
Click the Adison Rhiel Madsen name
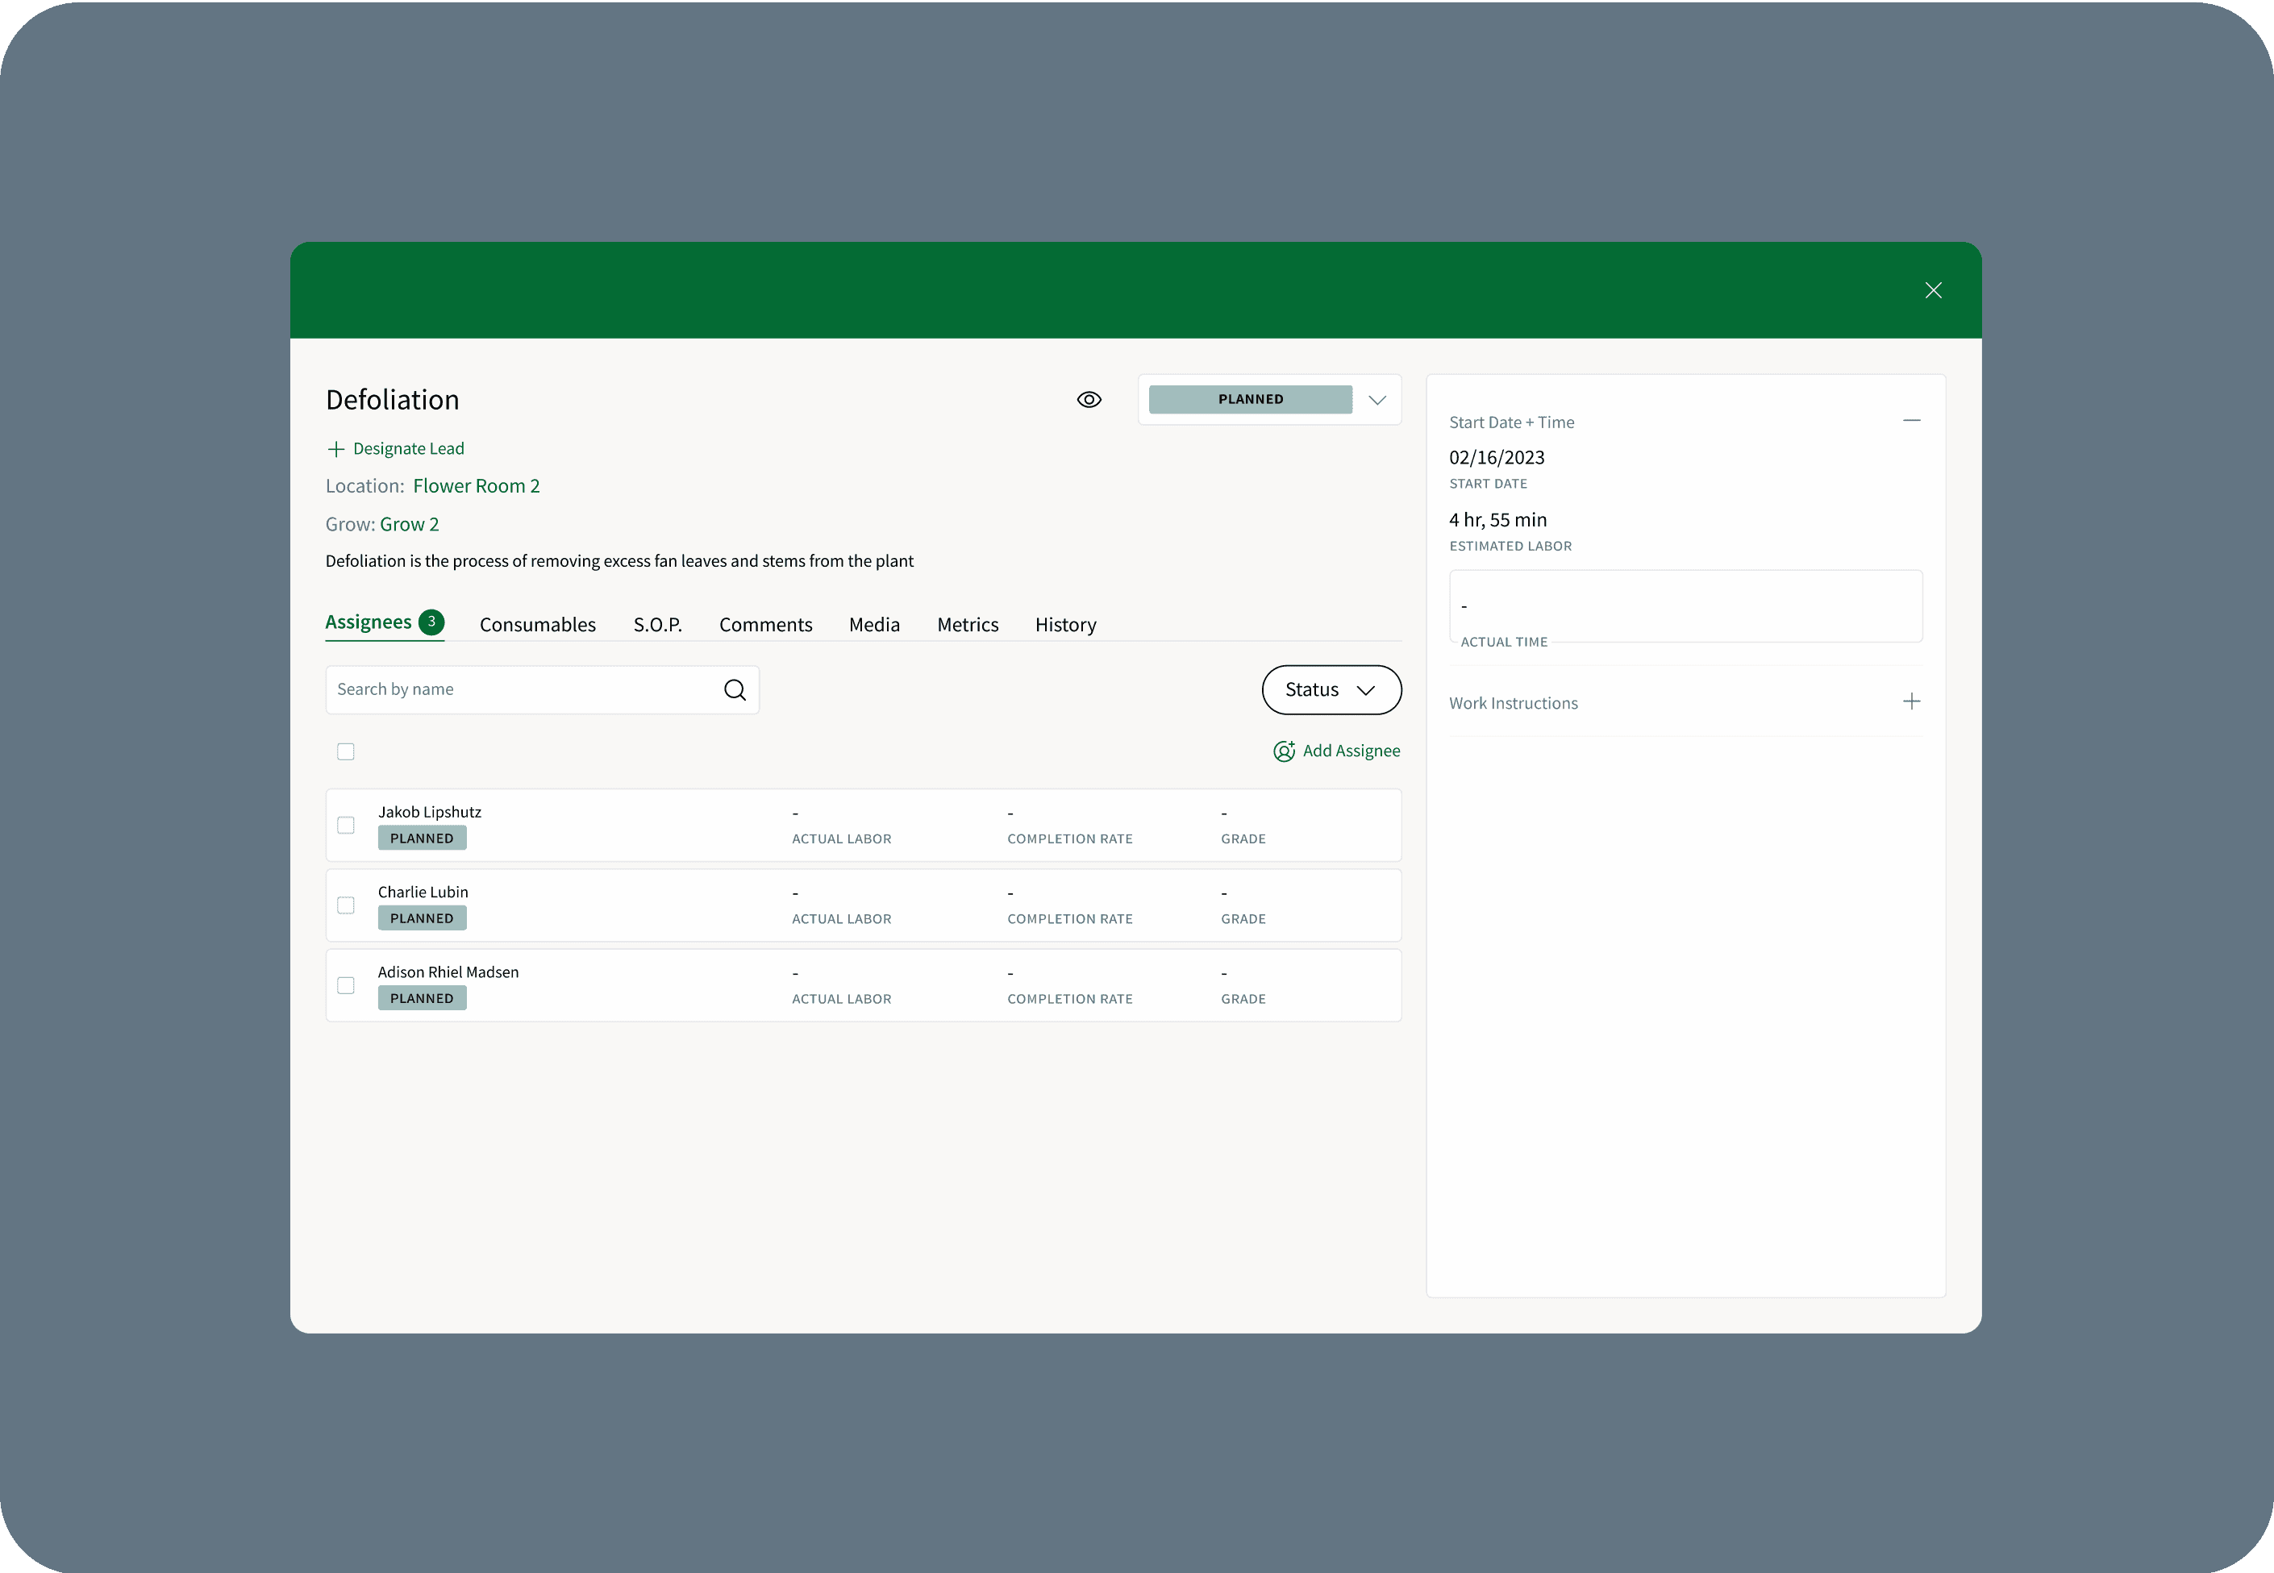[448, 972]
